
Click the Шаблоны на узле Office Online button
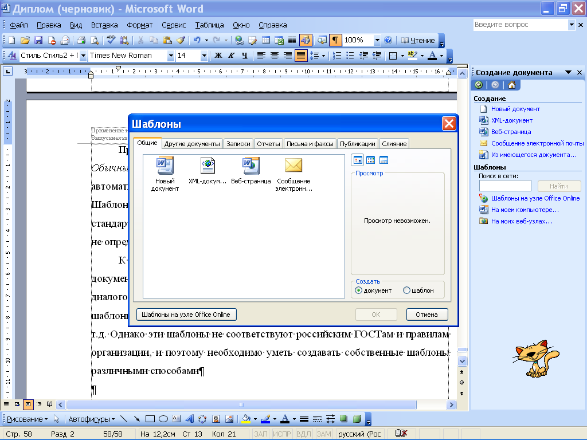(186, 315)
